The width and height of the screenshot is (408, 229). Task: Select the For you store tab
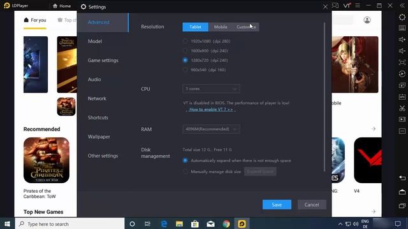pyautogui.click(x=35, y=20)
